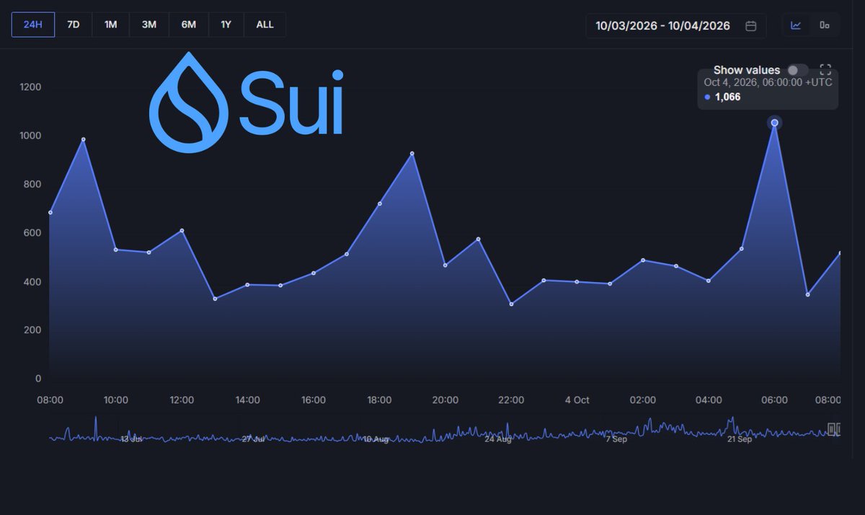Select the 24H time range tab

(33, 25)
